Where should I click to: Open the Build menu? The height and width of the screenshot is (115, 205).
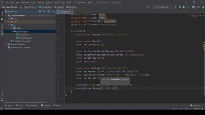(x=57, y=3)
